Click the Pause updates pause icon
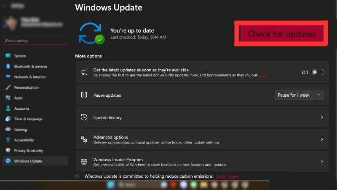337x190 pixels. tap(84, 95)
